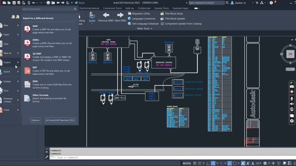Open the Conversion Tools ribbon tab
296x166 pixels.
112,8
